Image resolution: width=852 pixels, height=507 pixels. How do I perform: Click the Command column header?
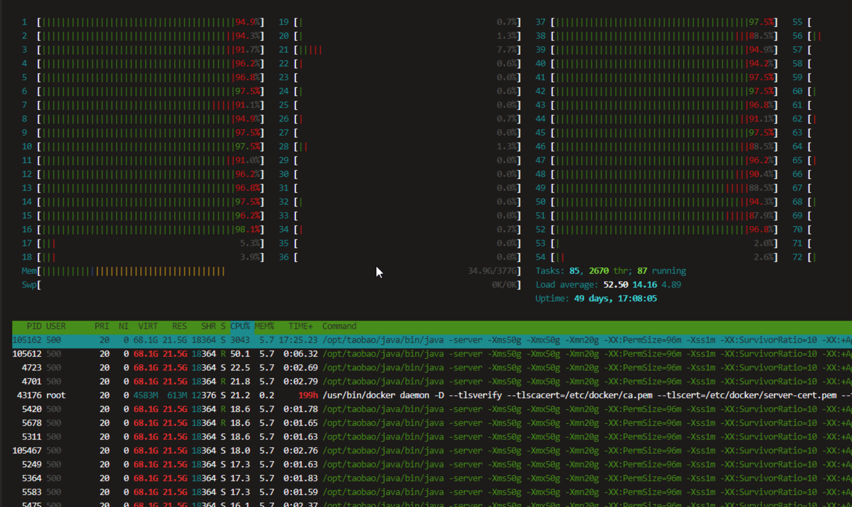339,326
